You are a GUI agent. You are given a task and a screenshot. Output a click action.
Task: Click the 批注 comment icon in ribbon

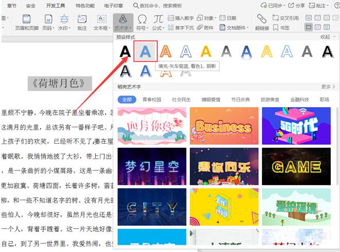point(82,22)
